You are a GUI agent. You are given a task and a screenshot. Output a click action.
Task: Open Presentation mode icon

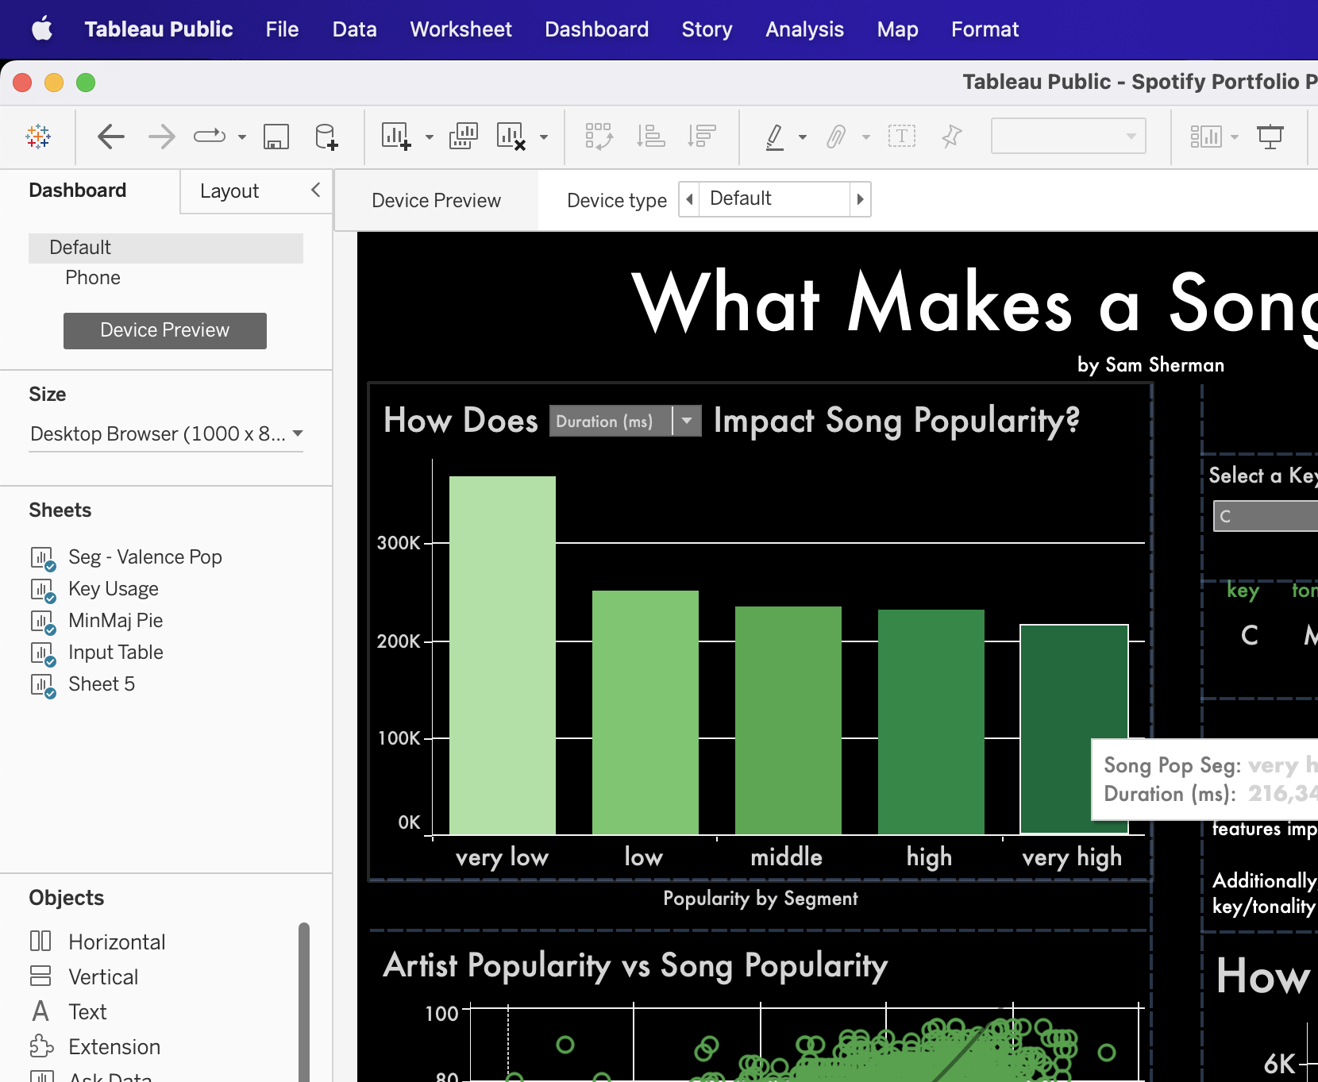[1270, 137]
